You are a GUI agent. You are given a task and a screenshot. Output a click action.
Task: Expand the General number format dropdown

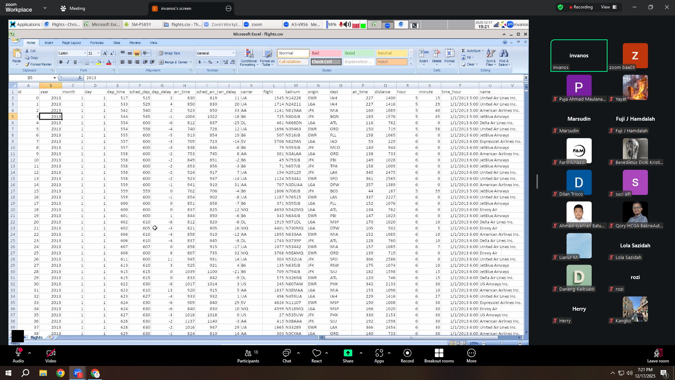pyautogui.click(x=233, y=53)
